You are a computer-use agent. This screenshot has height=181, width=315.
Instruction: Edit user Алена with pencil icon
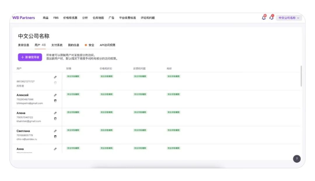pyautogui.click(x=55, y=113)
